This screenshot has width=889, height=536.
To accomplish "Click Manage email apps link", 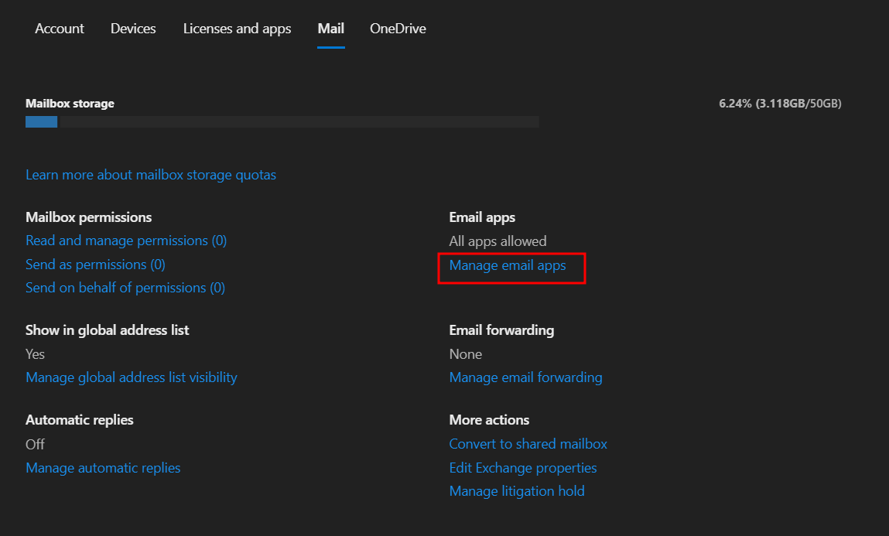I will pos(508,266).
